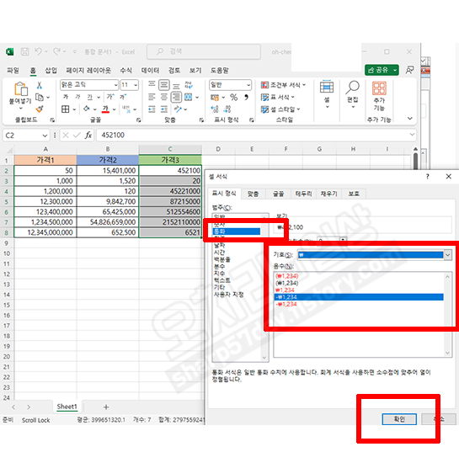Click the Copy icon in the clipboard group
This screenshot has height=468, width=459.
[39, 98]
